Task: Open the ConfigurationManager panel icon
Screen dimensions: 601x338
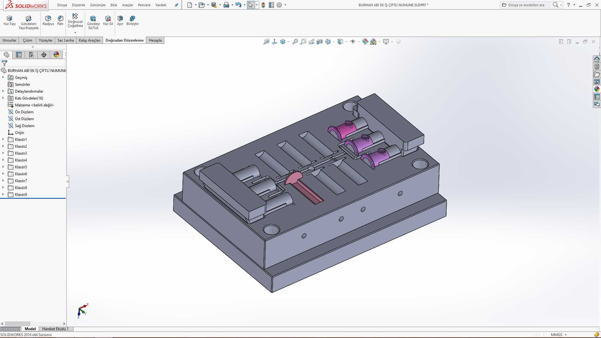Action: pos(31,55)
